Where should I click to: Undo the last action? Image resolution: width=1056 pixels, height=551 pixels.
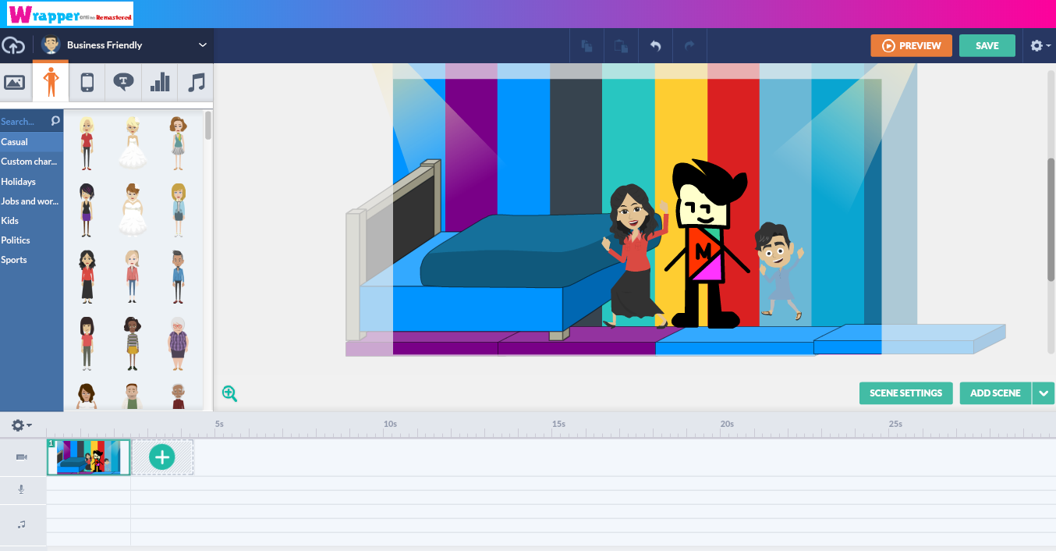point(655,45)
